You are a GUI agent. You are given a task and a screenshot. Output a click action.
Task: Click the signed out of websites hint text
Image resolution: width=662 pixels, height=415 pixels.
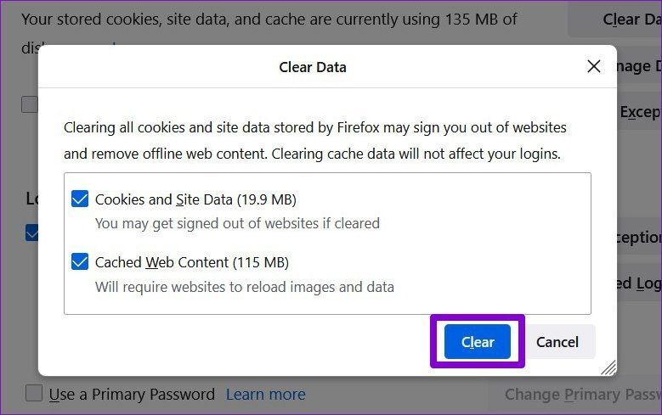pos(237,223)
